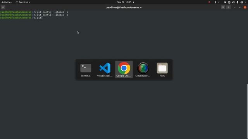Screen dimensions: 248x139
Task: Select Terminal in the app switcher
Action: (86, 70)
